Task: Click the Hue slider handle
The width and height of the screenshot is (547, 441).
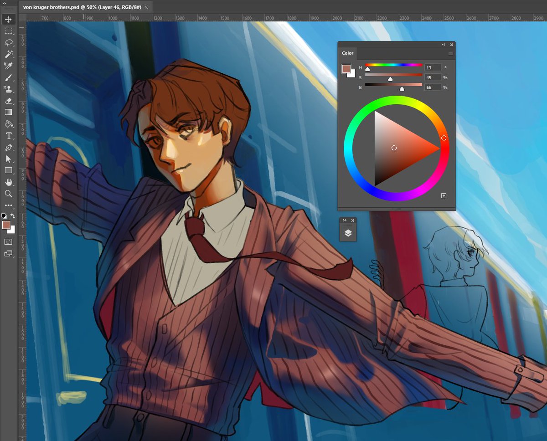Action: click(x=367, y=69)
